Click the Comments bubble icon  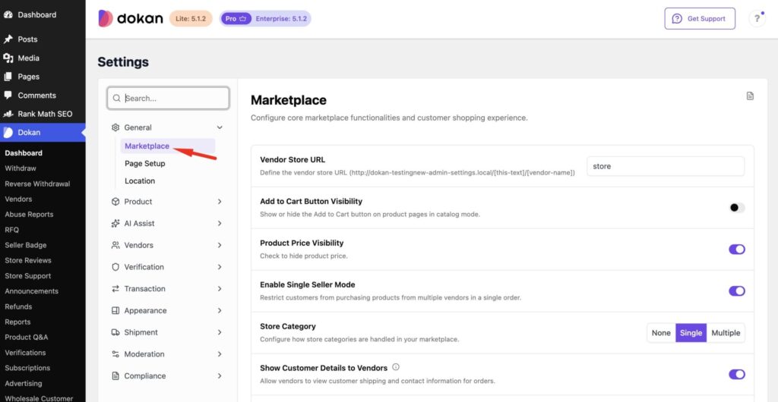coord(8,95)
